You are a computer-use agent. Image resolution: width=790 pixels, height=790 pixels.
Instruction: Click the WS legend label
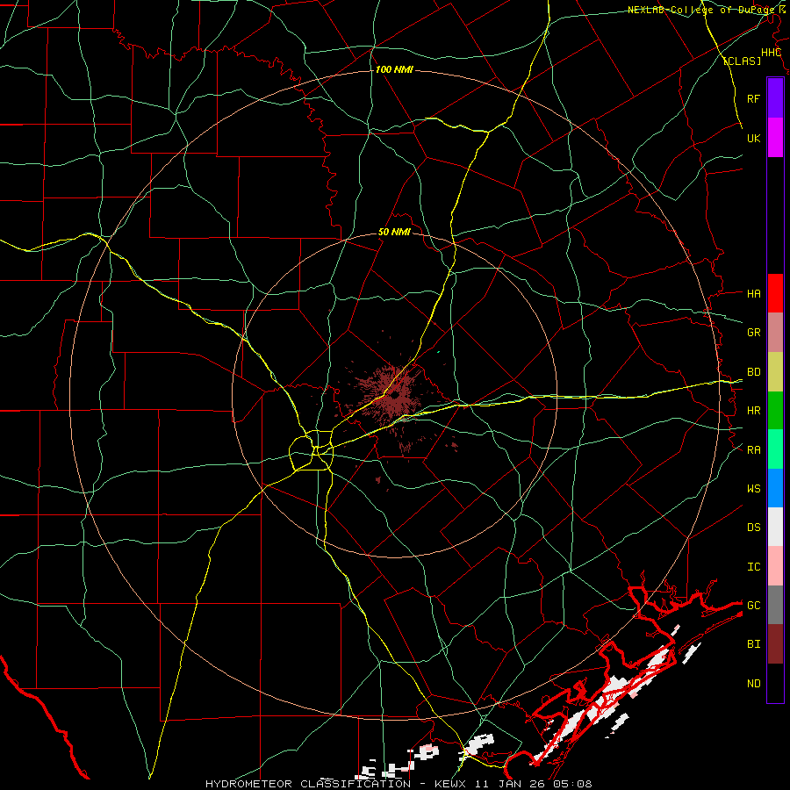pos(753,488)
